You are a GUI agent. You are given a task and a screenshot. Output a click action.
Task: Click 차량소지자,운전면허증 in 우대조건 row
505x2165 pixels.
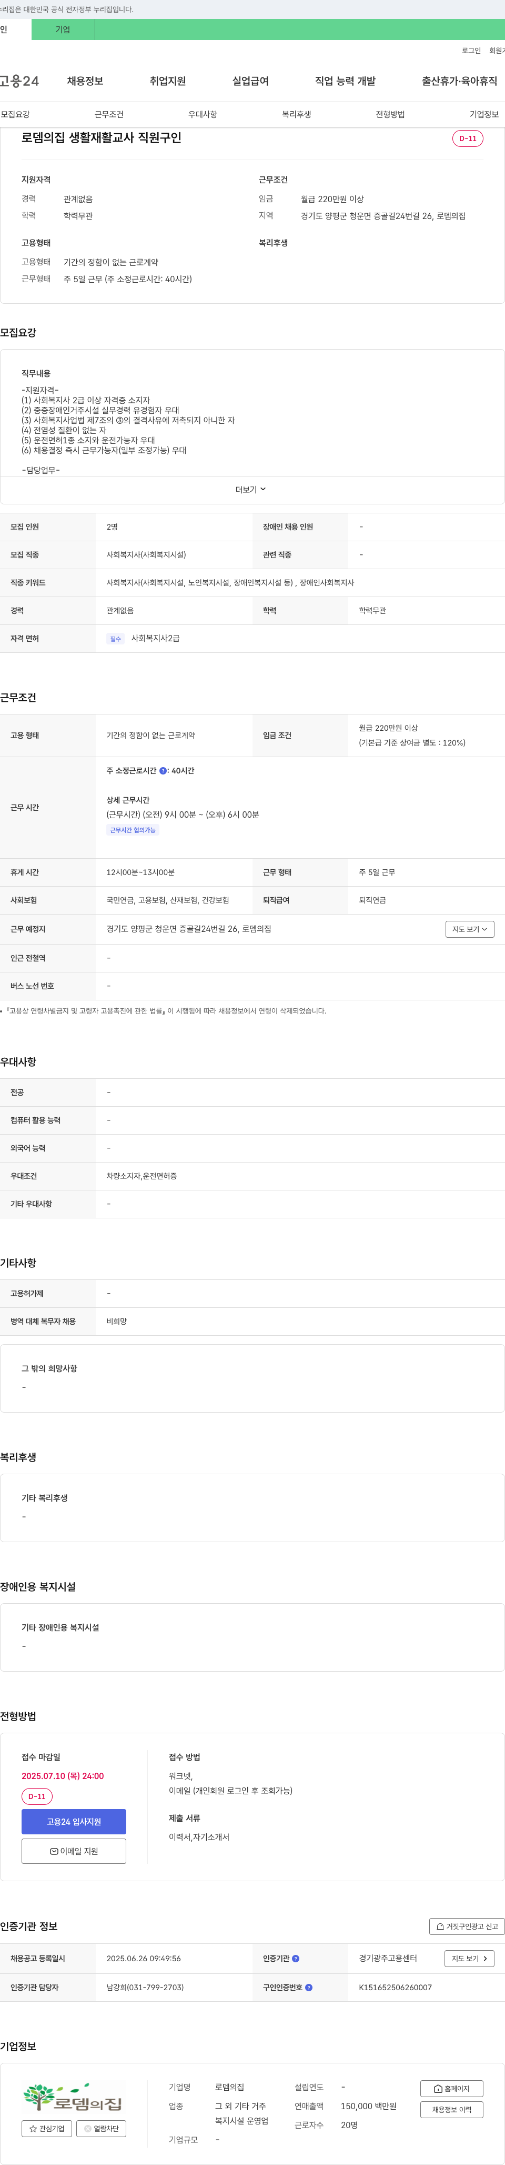pyautogui.click(x=141, y=1176)
